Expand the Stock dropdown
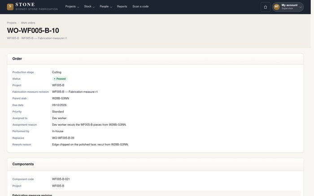Screen dimensions: 314x196 (89, 7)
